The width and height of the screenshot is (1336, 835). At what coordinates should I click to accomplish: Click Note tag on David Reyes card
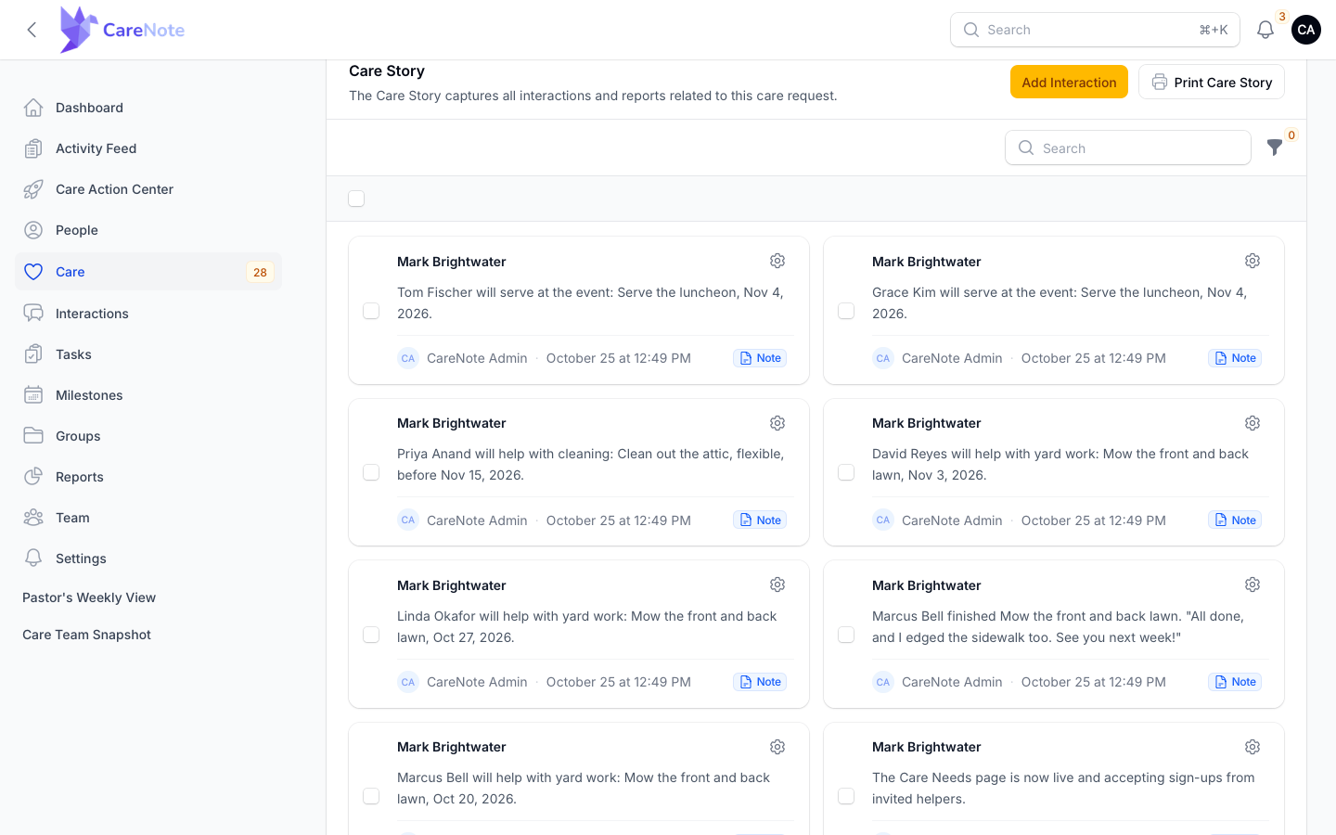pos(1235,520)
